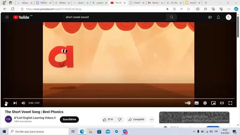Add this page to favorites star

pyautogui.click(x=188, y=9)
